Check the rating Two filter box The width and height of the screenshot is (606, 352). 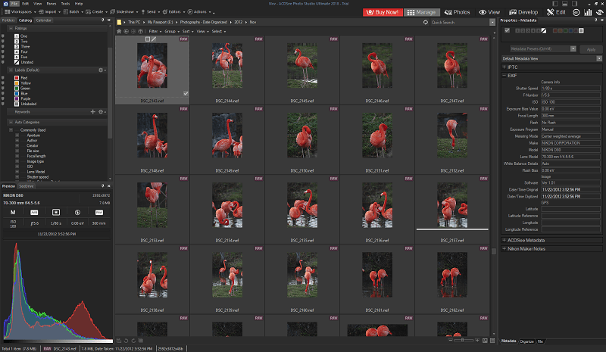(17, 42)
